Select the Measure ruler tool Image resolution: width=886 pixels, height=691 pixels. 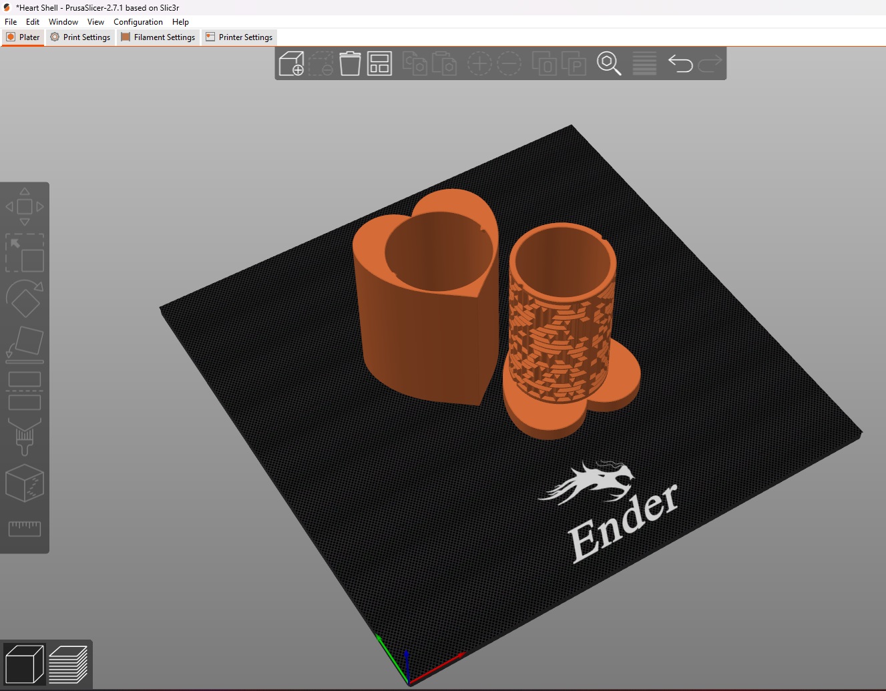coord(25,529)
